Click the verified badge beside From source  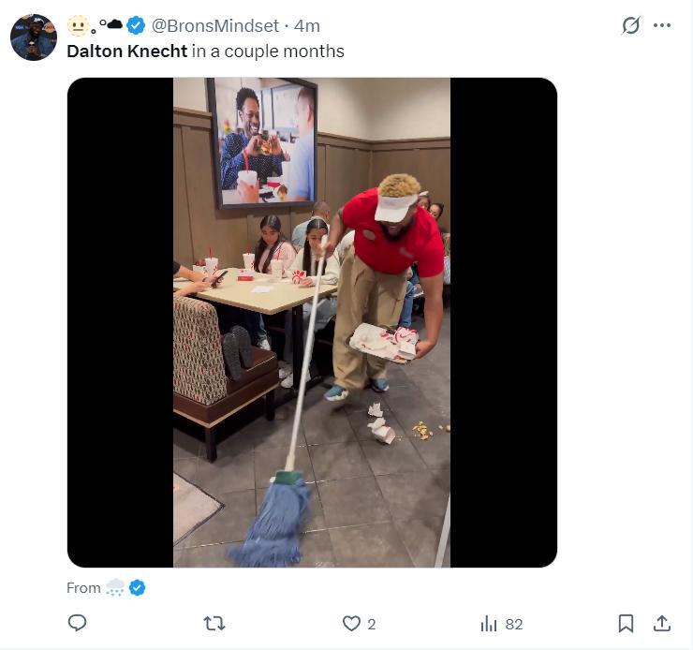coord(137,588)
